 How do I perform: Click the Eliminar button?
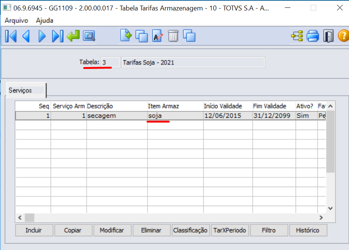coord(152,230)
